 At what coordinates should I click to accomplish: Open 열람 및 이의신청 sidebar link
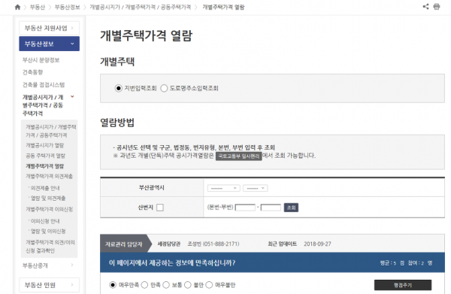48,232
